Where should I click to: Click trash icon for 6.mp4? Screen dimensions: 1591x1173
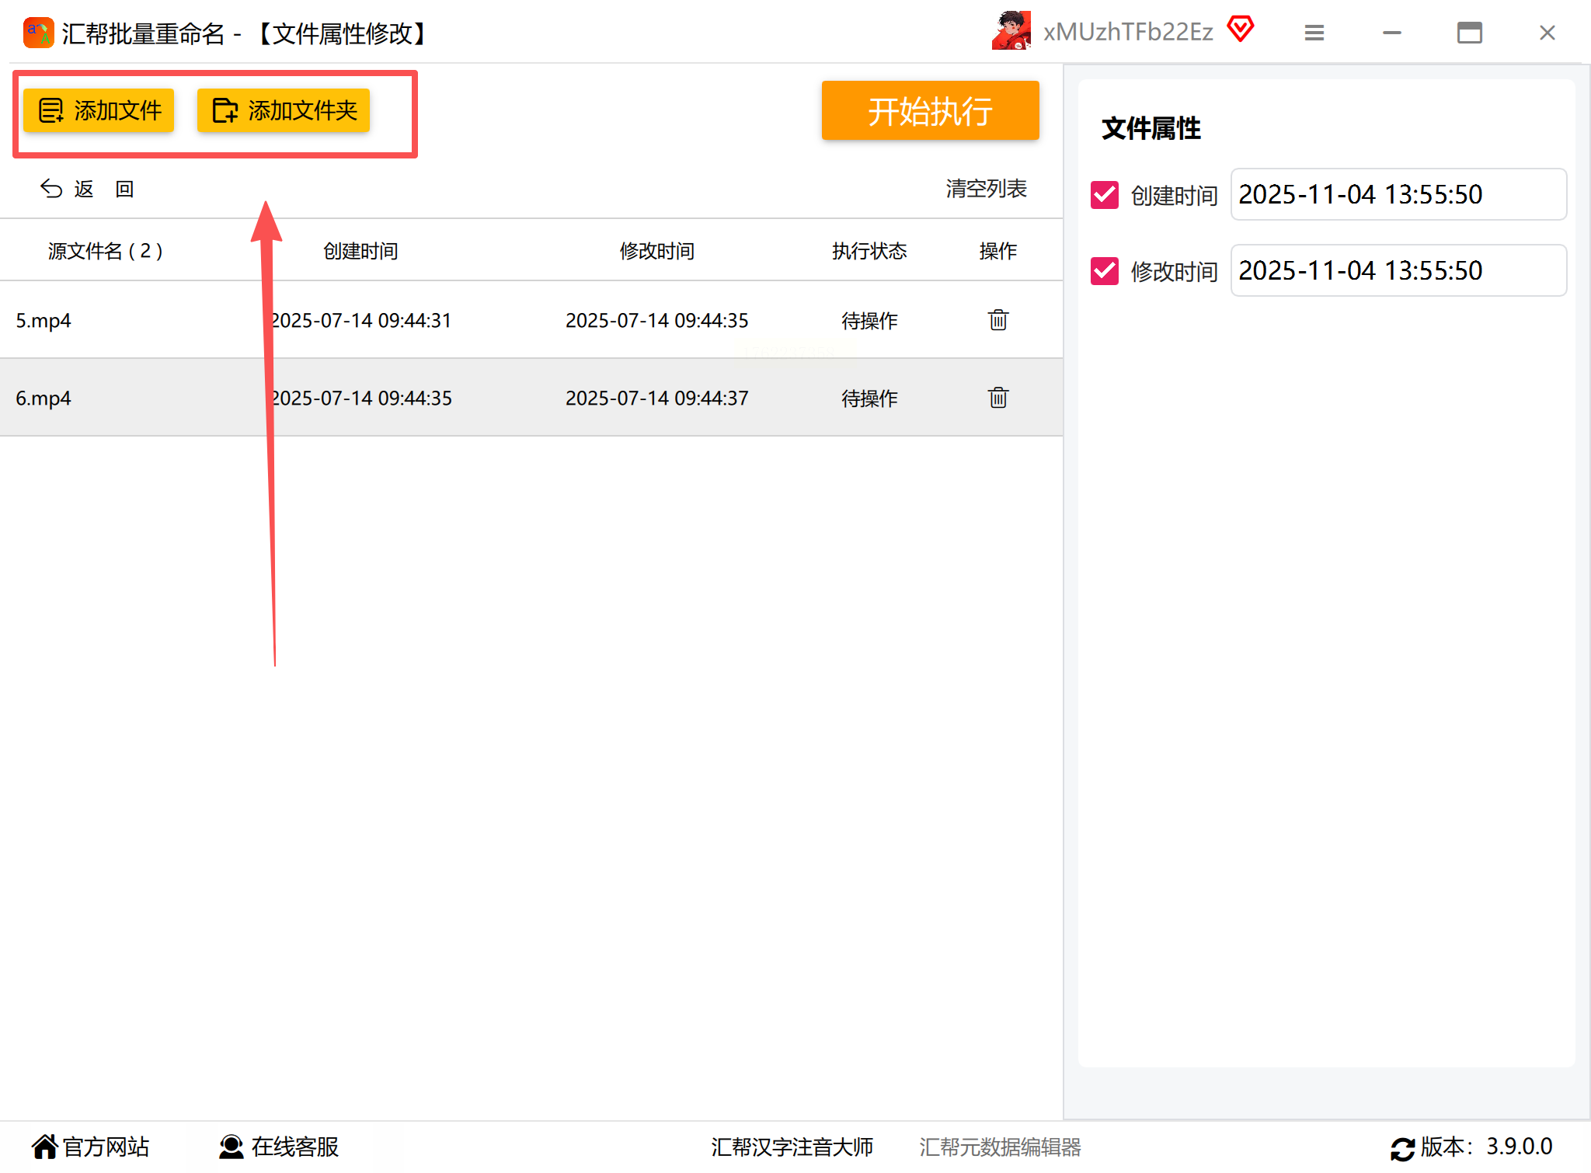997,398
